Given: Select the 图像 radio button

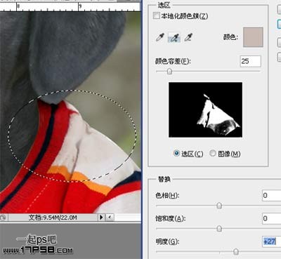Looking at the screenshot, I should pyautogui.click(x=213, y=154).
